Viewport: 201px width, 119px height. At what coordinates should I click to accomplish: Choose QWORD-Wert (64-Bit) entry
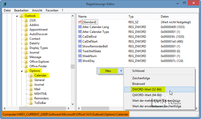click(159, 95)
